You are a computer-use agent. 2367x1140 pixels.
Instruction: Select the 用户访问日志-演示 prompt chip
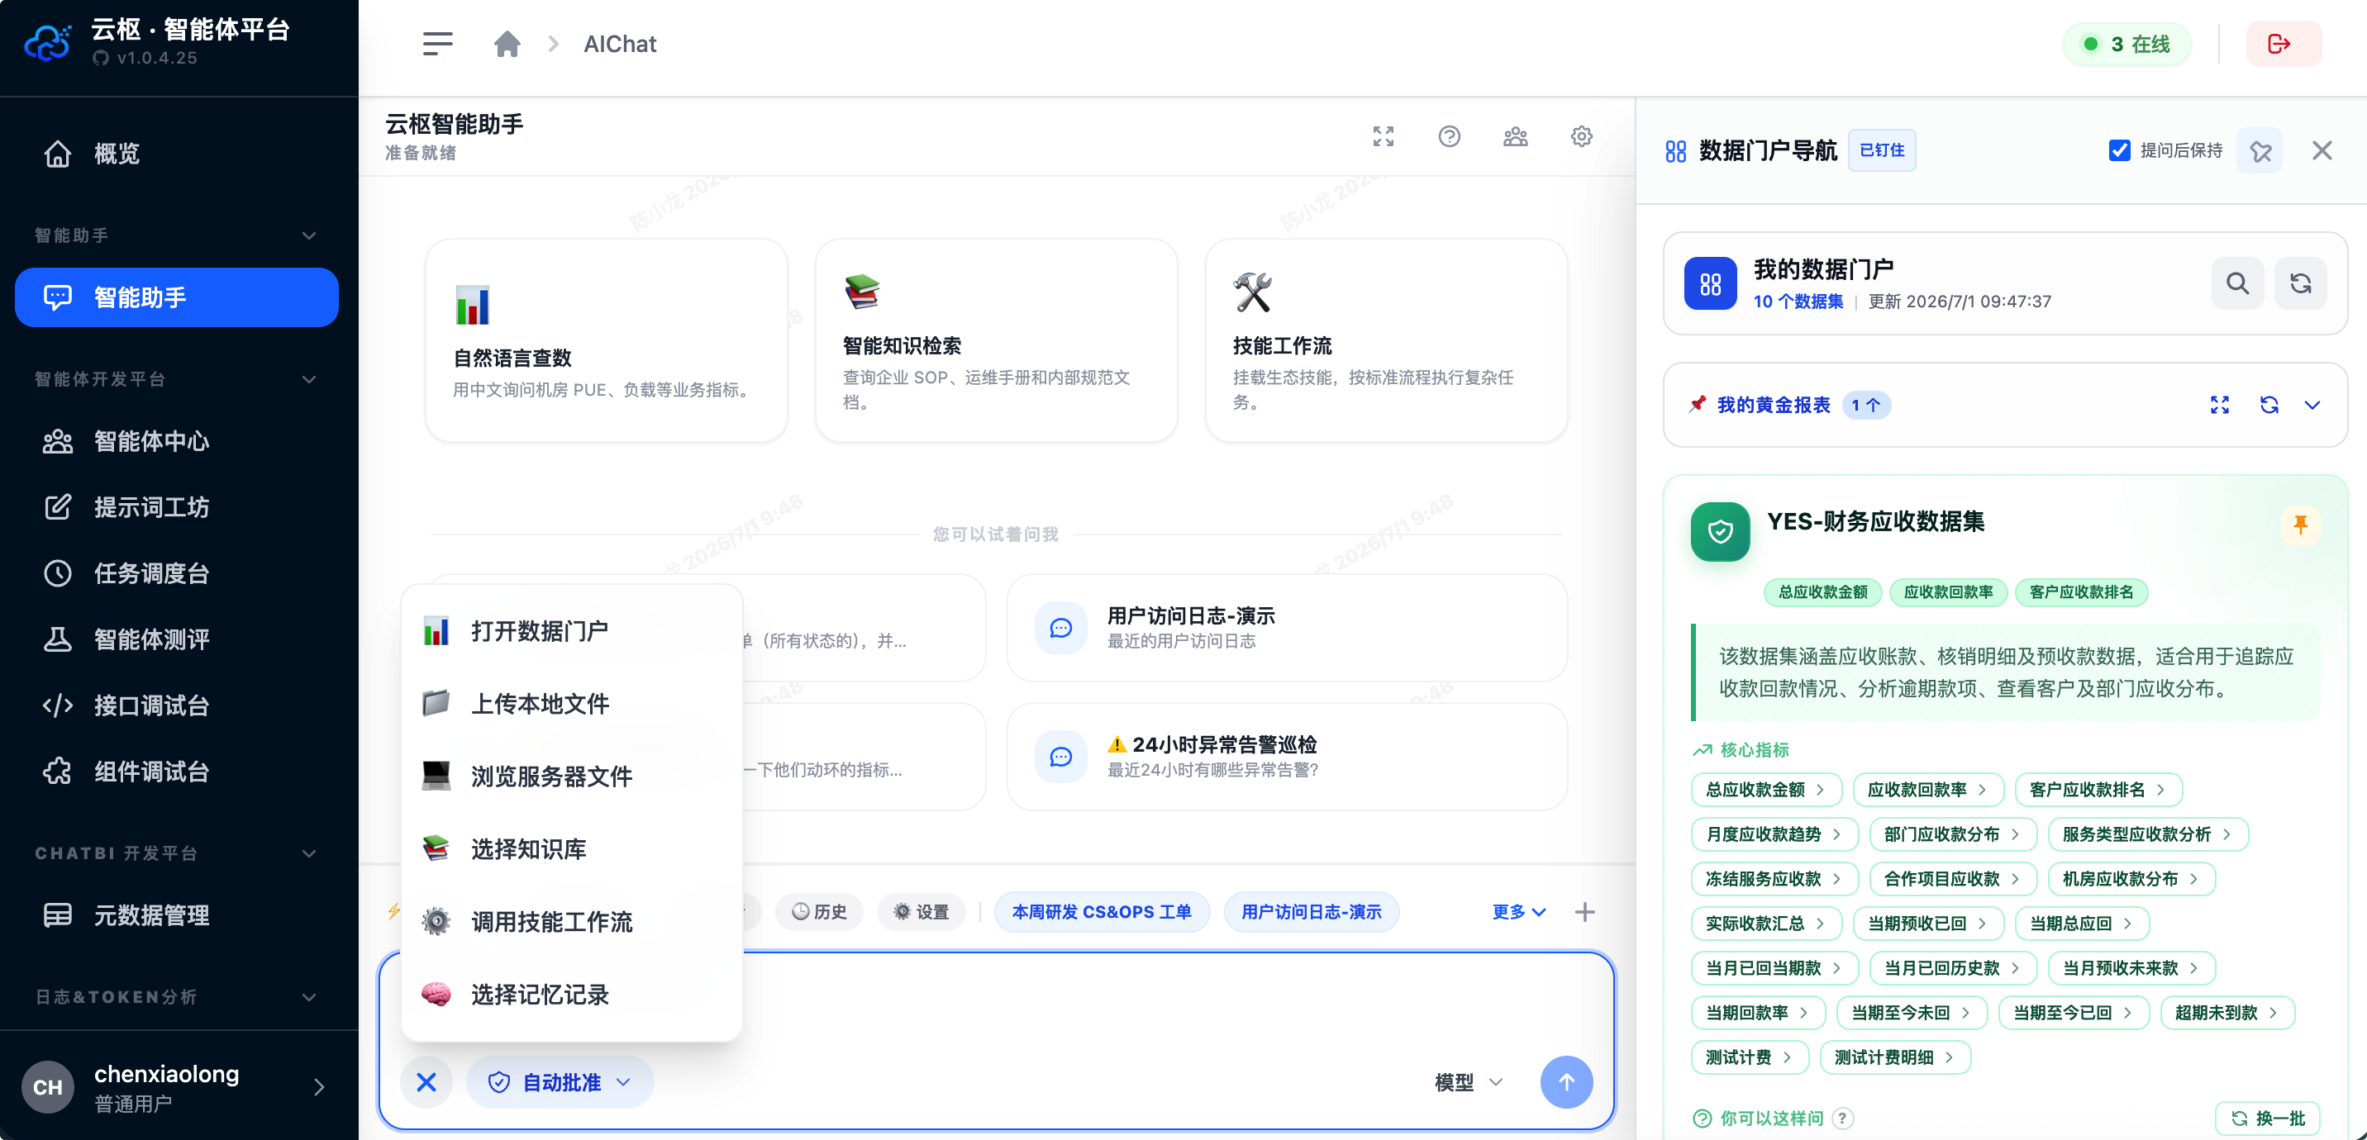(x=1312, y=911)
